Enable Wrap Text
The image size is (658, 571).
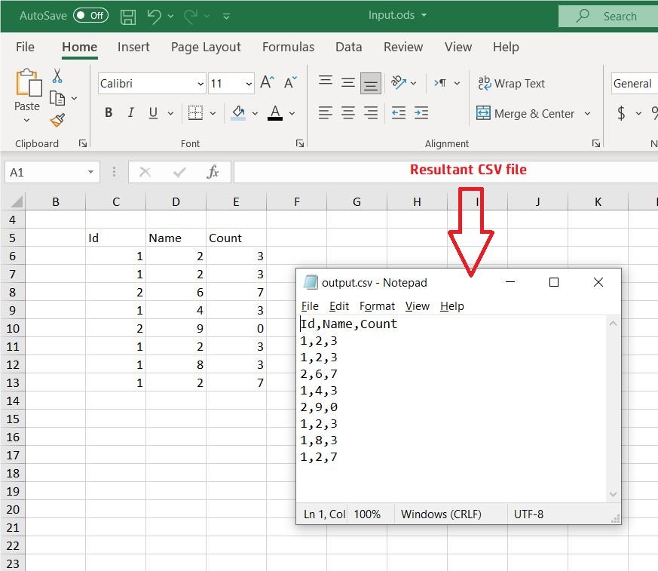click(x=512, y=83)
